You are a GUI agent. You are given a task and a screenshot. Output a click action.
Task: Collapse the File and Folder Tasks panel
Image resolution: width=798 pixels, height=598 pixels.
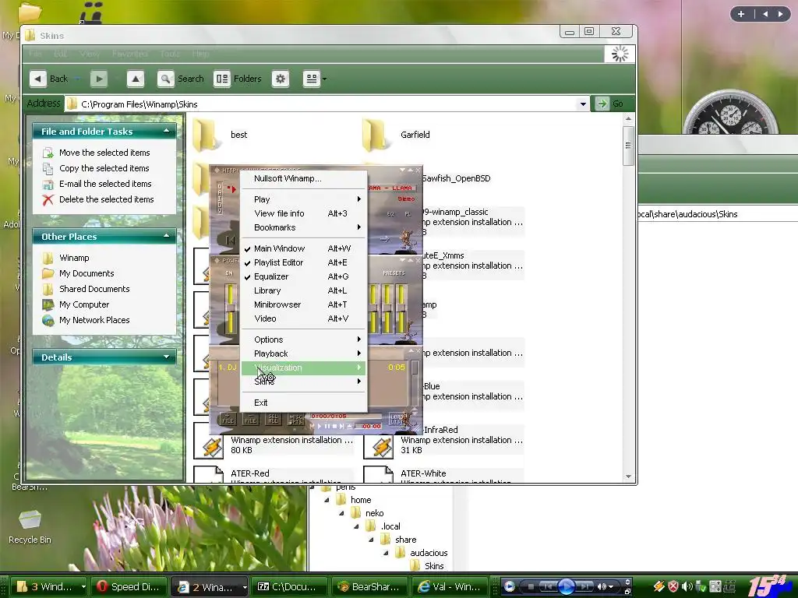[x=167, y=131]
